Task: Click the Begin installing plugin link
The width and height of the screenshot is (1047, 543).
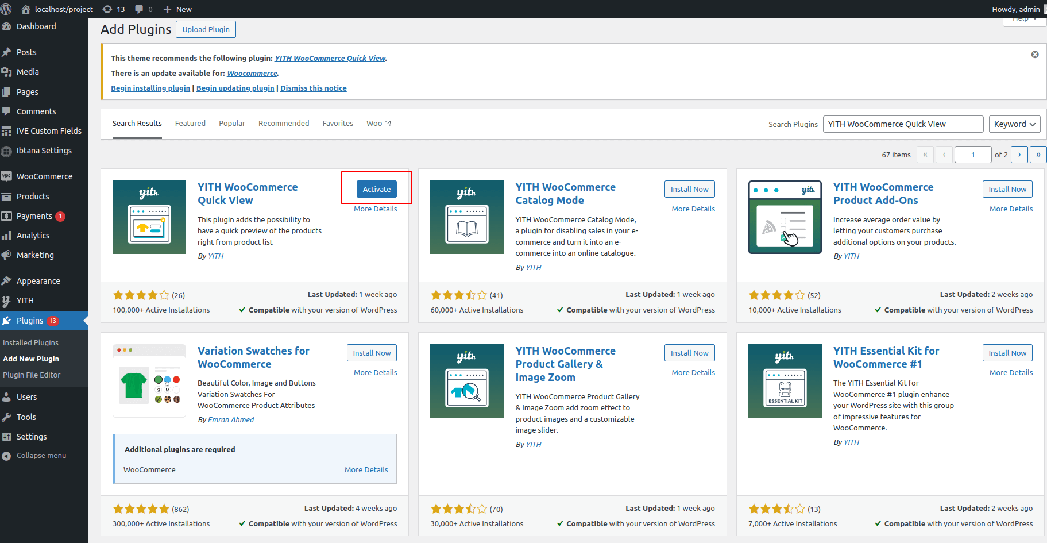Action: coord(150,88)
